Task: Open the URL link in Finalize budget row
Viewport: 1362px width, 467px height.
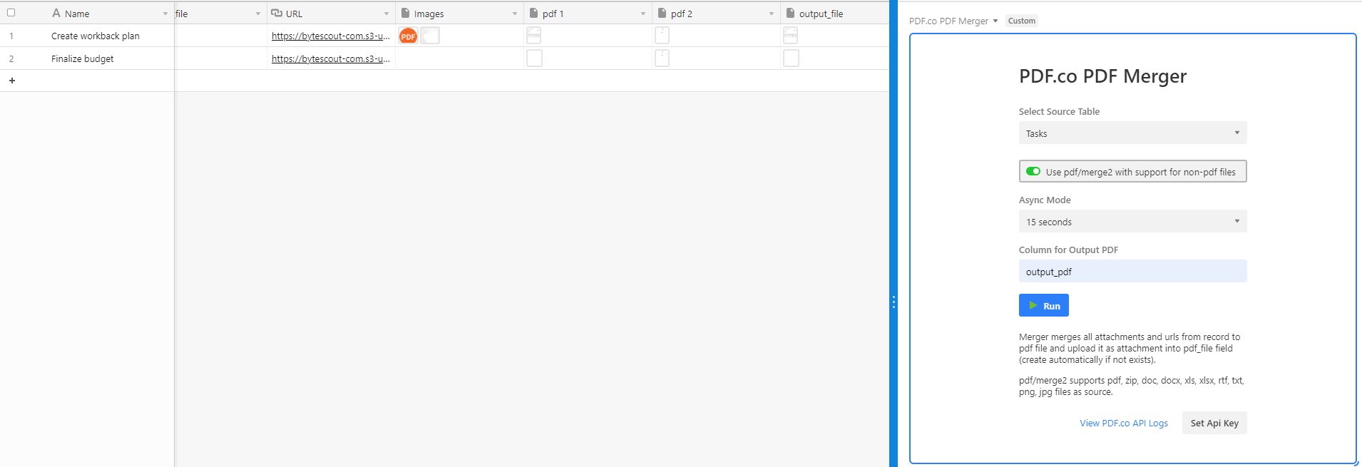Action: pyautogui.click(x=330, y=58)
